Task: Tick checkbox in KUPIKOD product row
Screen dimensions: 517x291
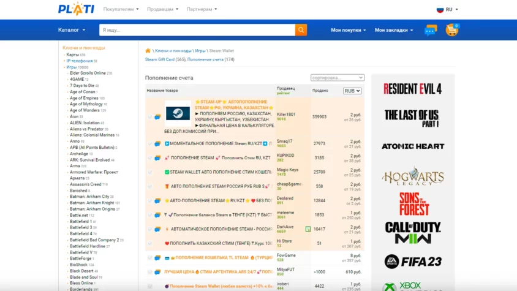Action: (x=150, y=157)
